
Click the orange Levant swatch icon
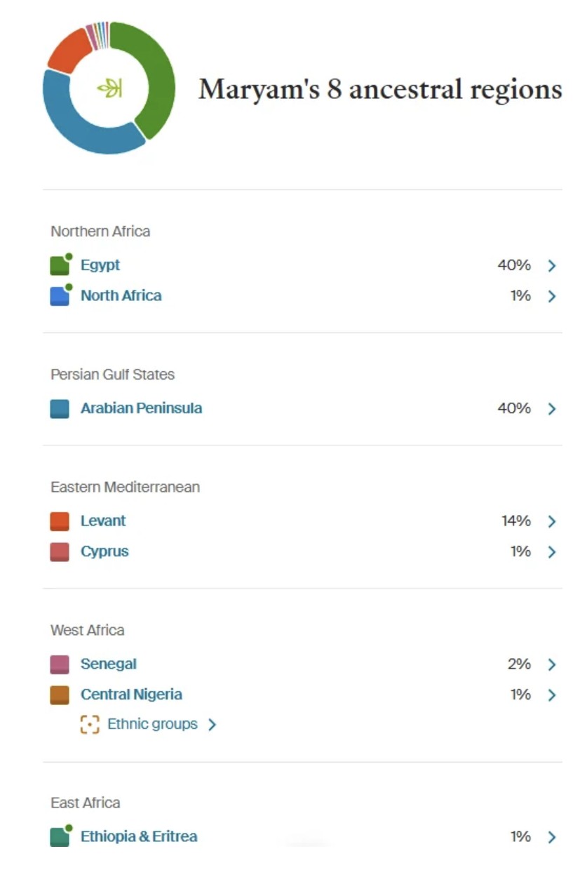click(x=60, y=521)
